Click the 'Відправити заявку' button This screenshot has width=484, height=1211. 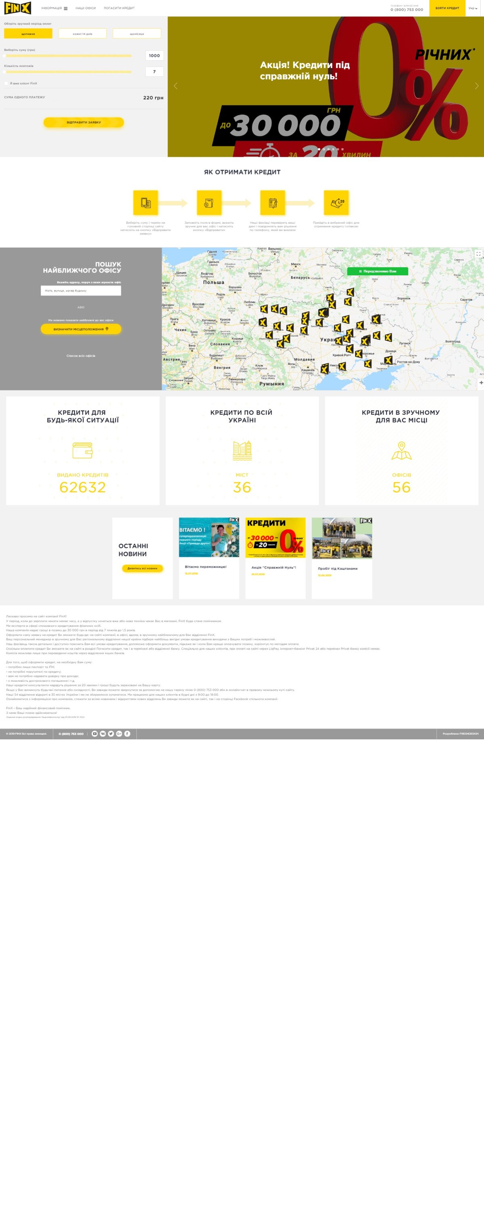[x=83, y=122]
